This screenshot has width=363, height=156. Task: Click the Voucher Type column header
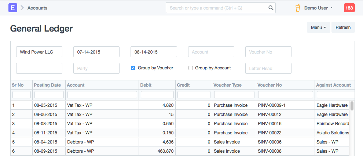coord(228,85)
